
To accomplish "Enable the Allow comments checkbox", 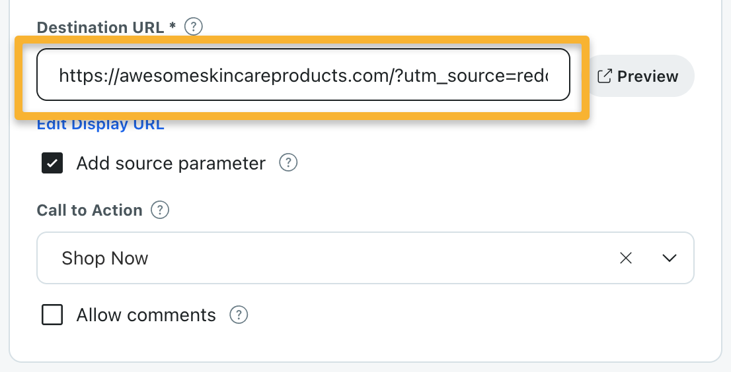I will [52, 315].
